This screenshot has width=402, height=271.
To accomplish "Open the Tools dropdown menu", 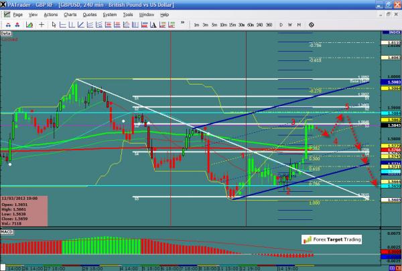I will [127, 13].
